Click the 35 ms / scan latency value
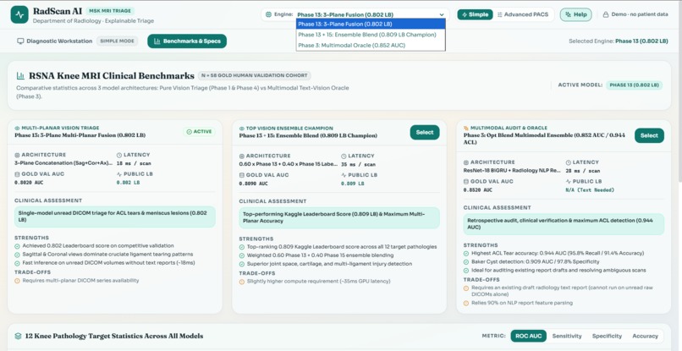The height and width of the screenshot is (351, 682). [359, 164]
